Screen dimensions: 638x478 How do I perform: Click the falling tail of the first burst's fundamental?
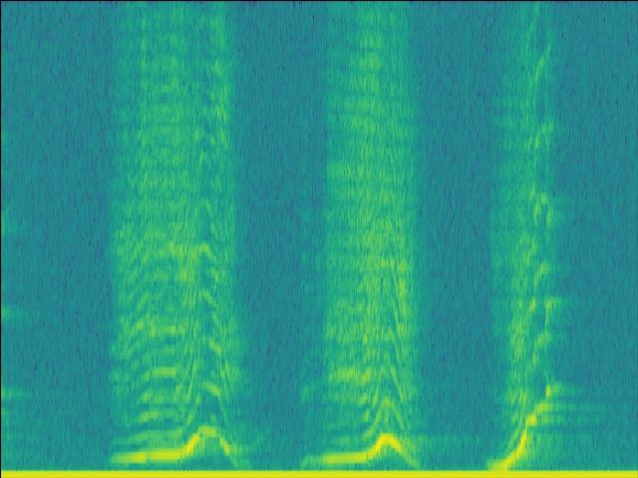point(227,448)
